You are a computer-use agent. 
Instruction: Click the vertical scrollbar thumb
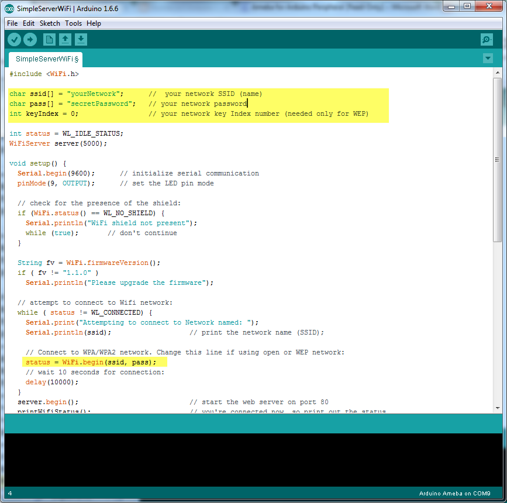coord(497,160)
